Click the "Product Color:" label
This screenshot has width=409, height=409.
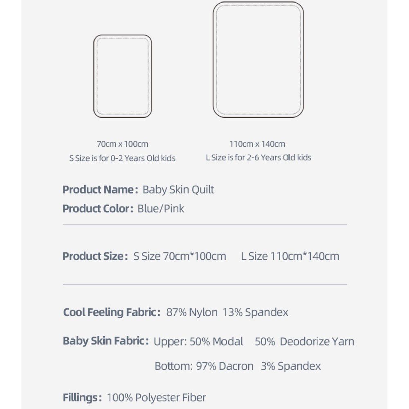point(98,209)
